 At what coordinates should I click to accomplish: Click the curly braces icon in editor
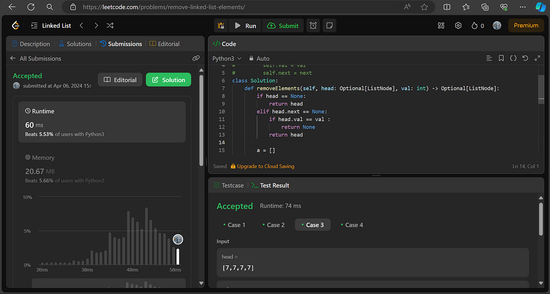pyautogui.click(x=513, y=58)
